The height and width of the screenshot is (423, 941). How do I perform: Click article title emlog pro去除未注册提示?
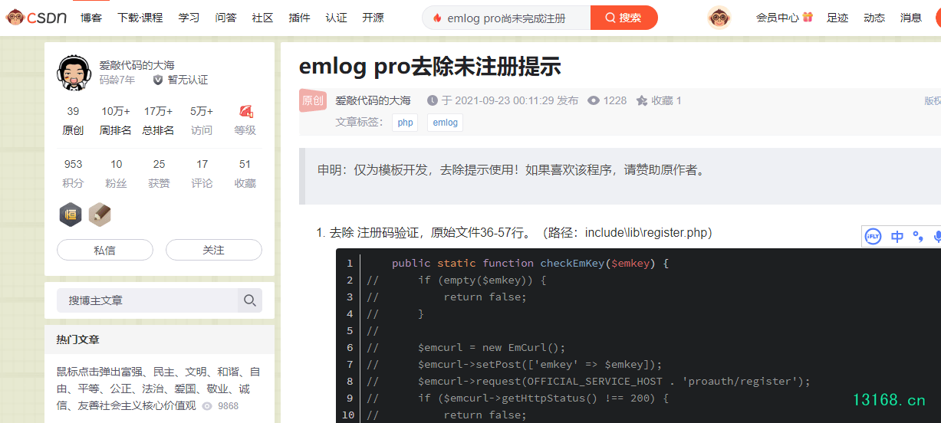point(429,67)
